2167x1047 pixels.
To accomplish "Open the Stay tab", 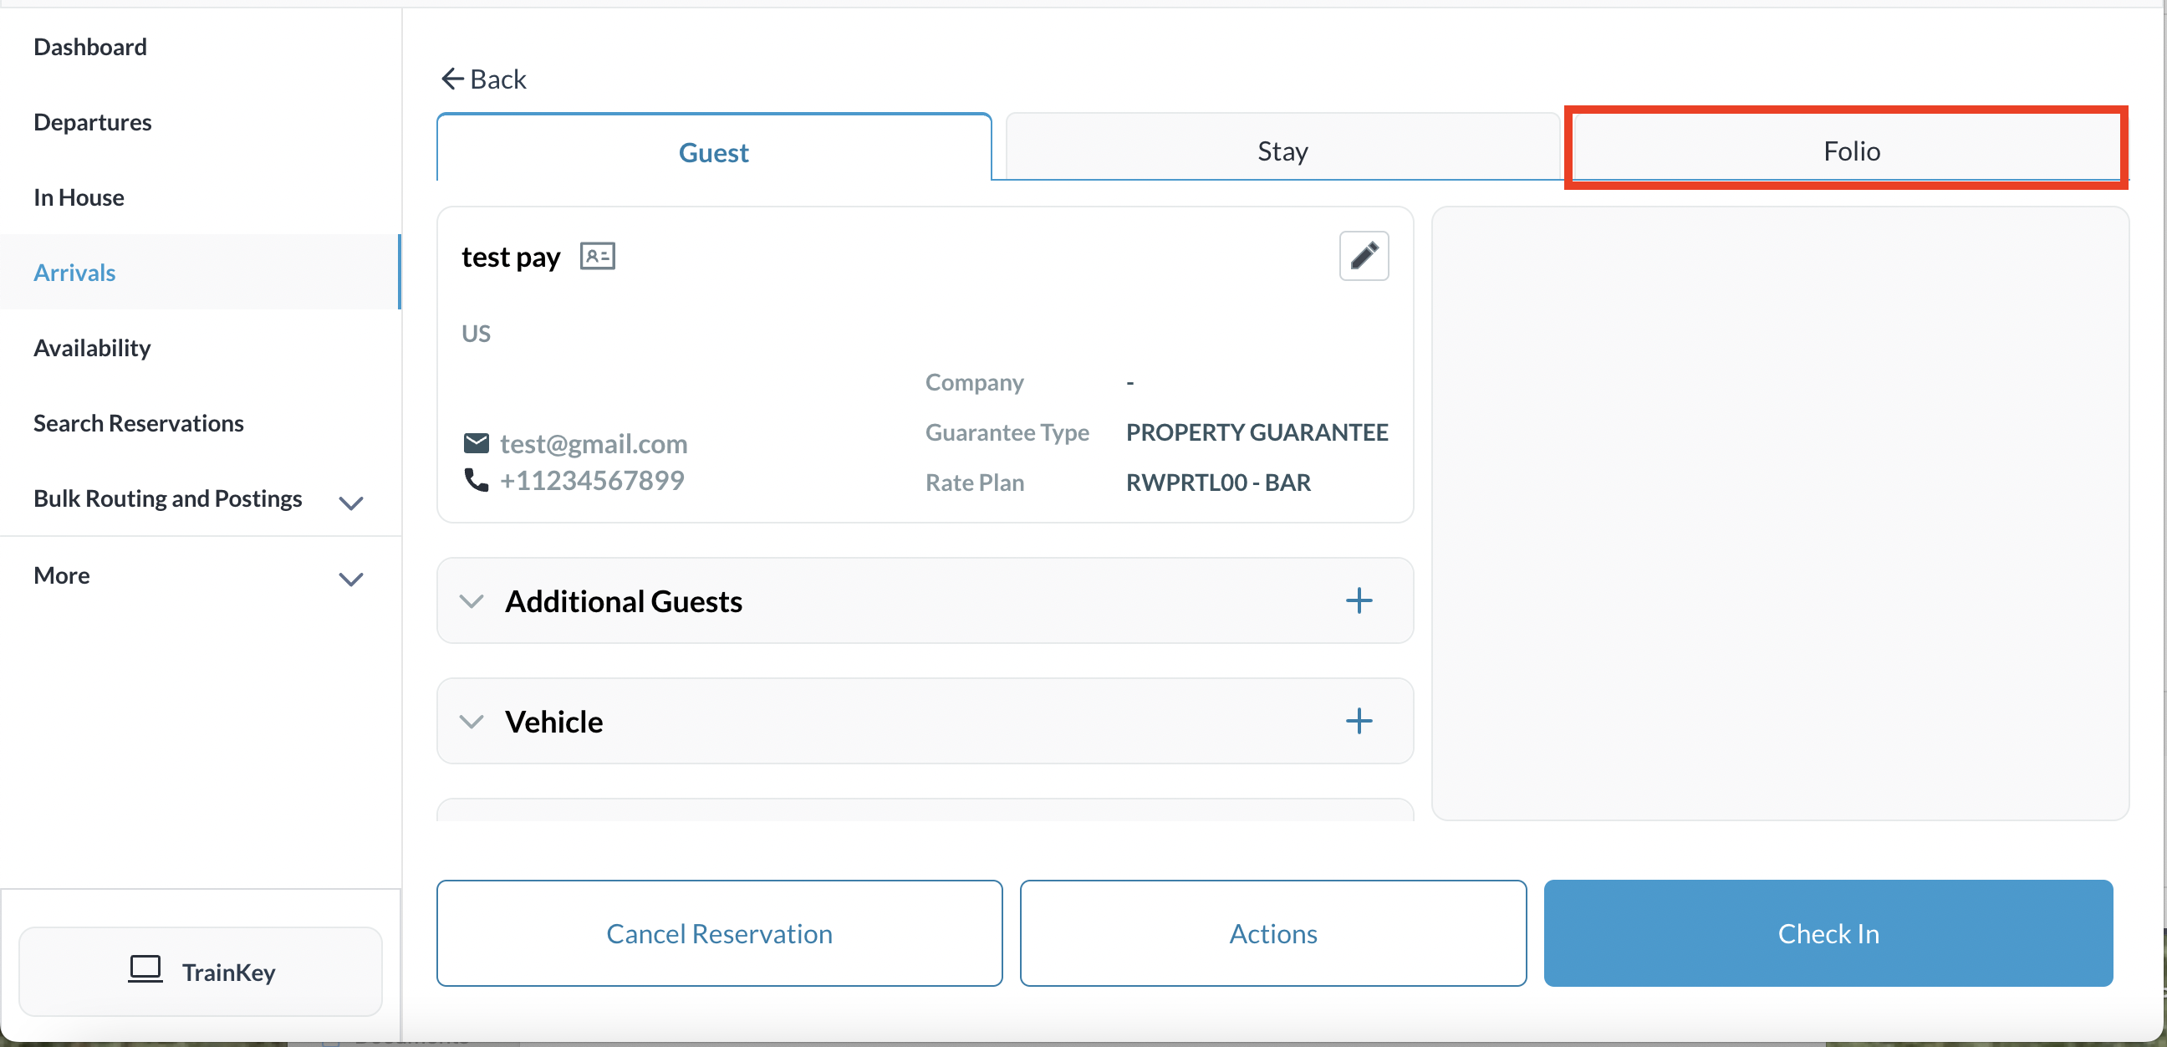I will pyautogui.click(x=1282, y=151).
